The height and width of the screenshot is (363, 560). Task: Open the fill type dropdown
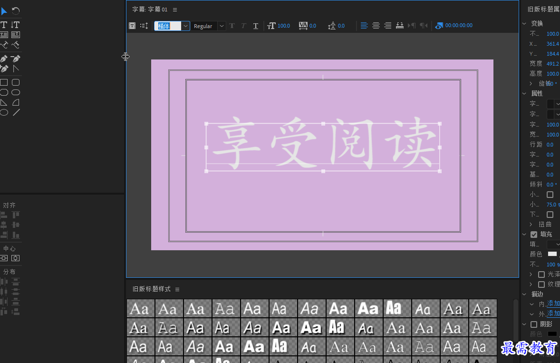[553, 245]
